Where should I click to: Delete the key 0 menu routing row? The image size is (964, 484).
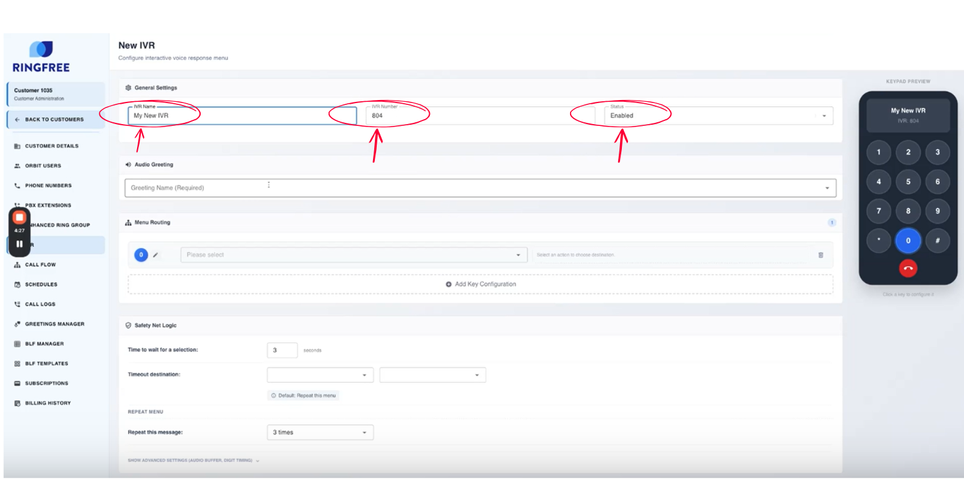[820, 255]
